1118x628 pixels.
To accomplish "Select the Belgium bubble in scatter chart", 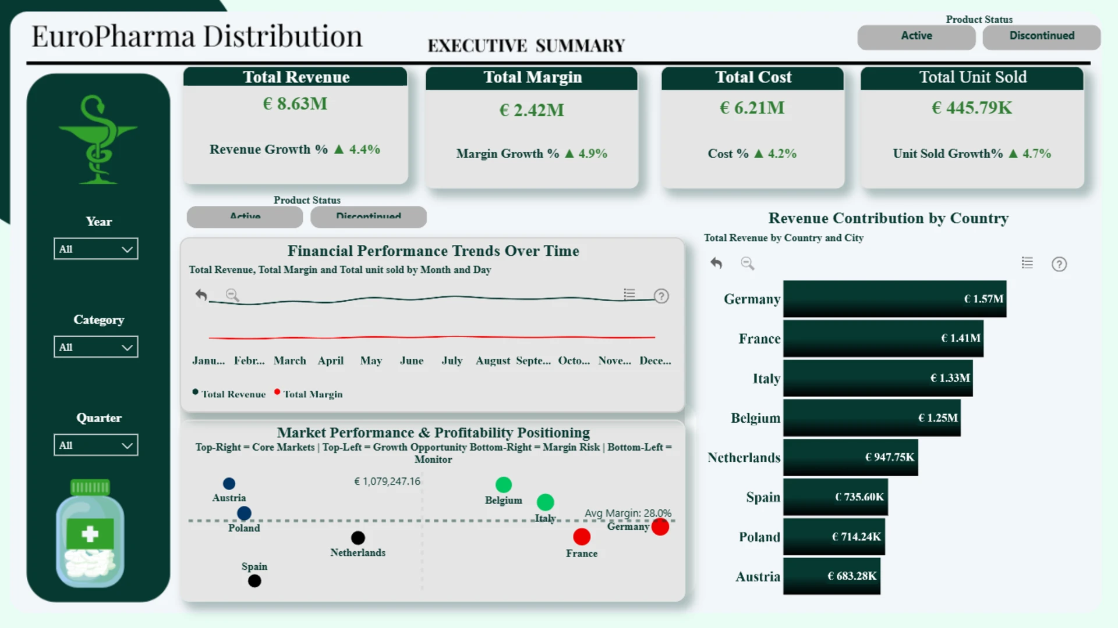I will [504, 485].
